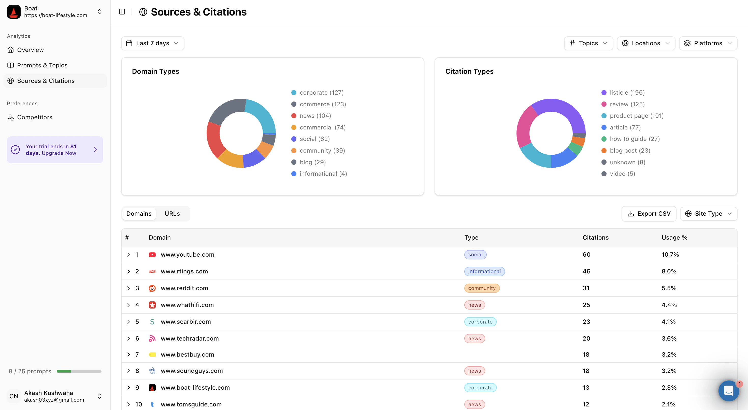Screen dimensions: 748x410
Task: Click the CN user avatar
Action: pyautogui.click(x=14, y=396)
